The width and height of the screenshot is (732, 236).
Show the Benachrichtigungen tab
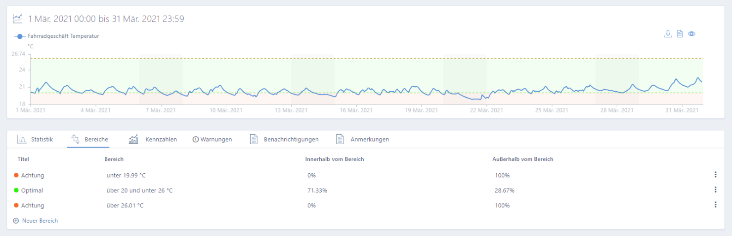point(284,139)
